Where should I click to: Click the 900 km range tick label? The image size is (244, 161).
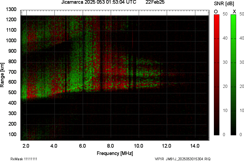coord(12,51)
